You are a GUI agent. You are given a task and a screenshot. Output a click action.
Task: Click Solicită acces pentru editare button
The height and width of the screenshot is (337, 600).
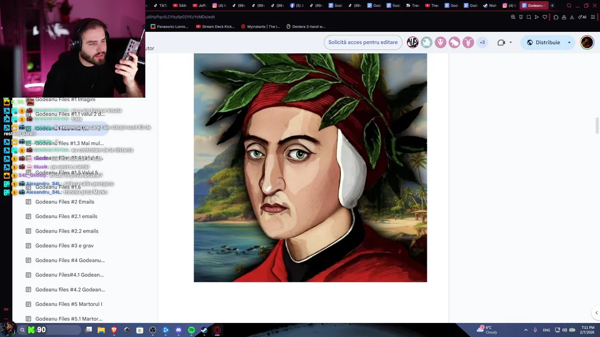[363, 42]
